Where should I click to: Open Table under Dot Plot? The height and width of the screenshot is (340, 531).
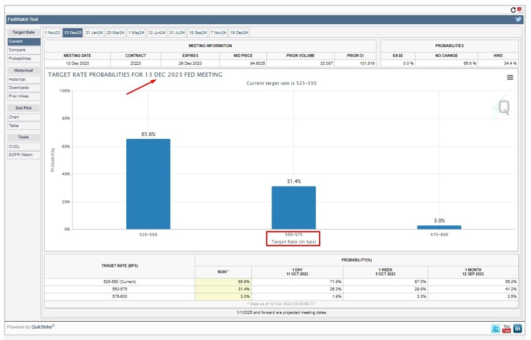(24, 126)
